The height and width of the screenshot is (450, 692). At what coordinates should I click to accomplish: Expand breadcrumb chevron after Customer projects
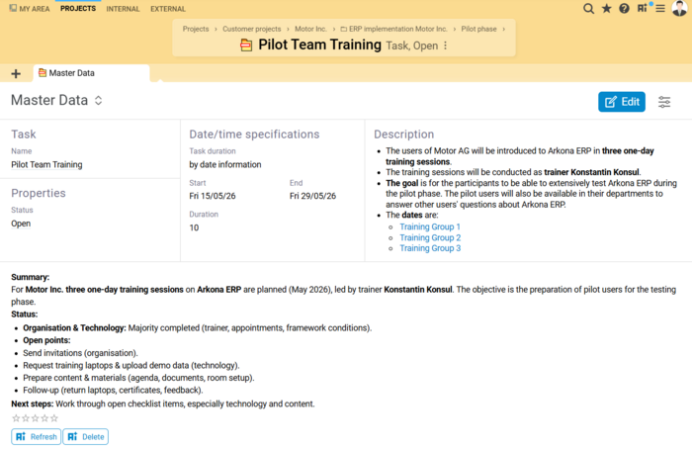point(288,29)
